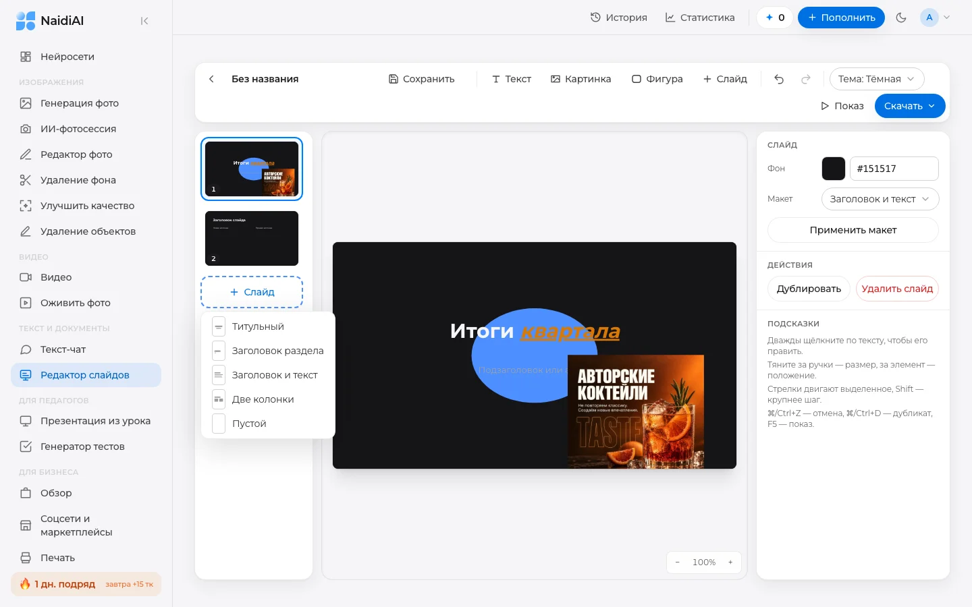Screen dimensions: 972x607
Task: Open the Статистика page
Action: (x=700, y=18)
